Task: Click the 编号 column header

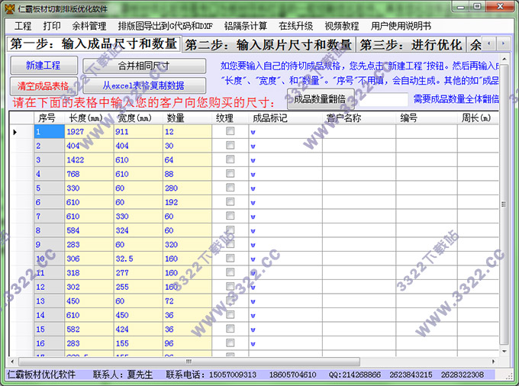Action: 427,117
